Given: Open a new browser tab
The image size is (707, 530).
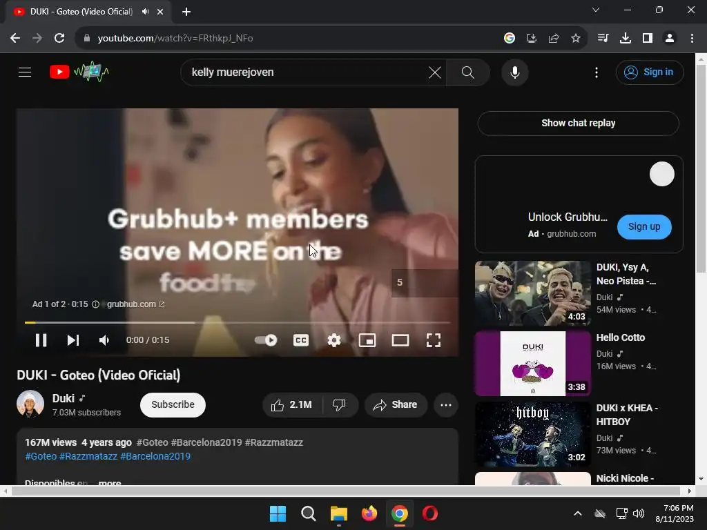Looking at the screenshot, I should point(186,12).
